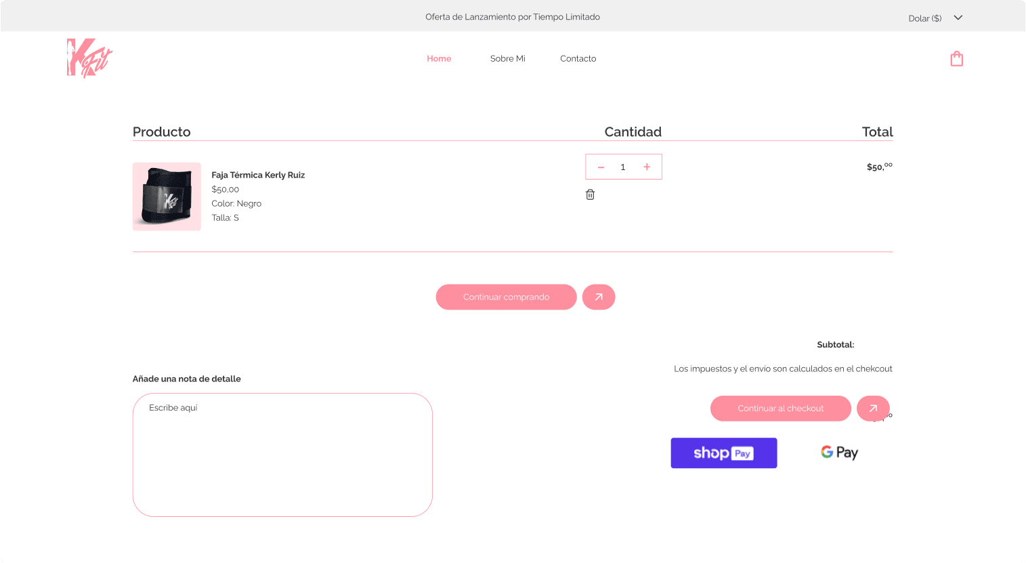Select the Home menu item
The width and height of the screenshot is (1026, 563).
click(439, 58)
